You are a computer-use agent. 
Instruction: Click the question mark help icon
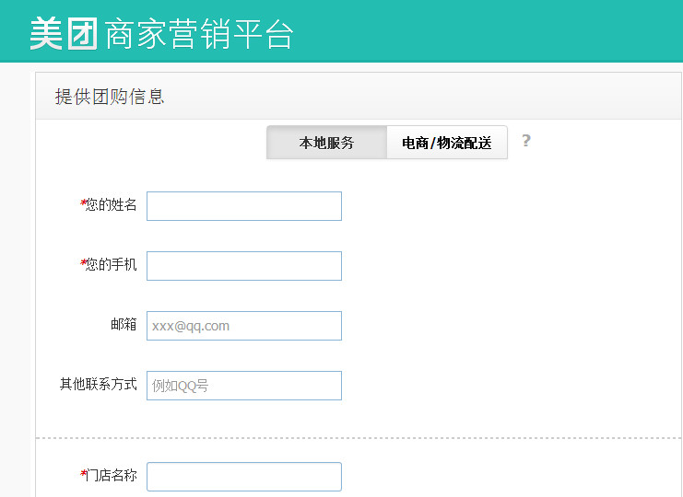pos(526,141)
